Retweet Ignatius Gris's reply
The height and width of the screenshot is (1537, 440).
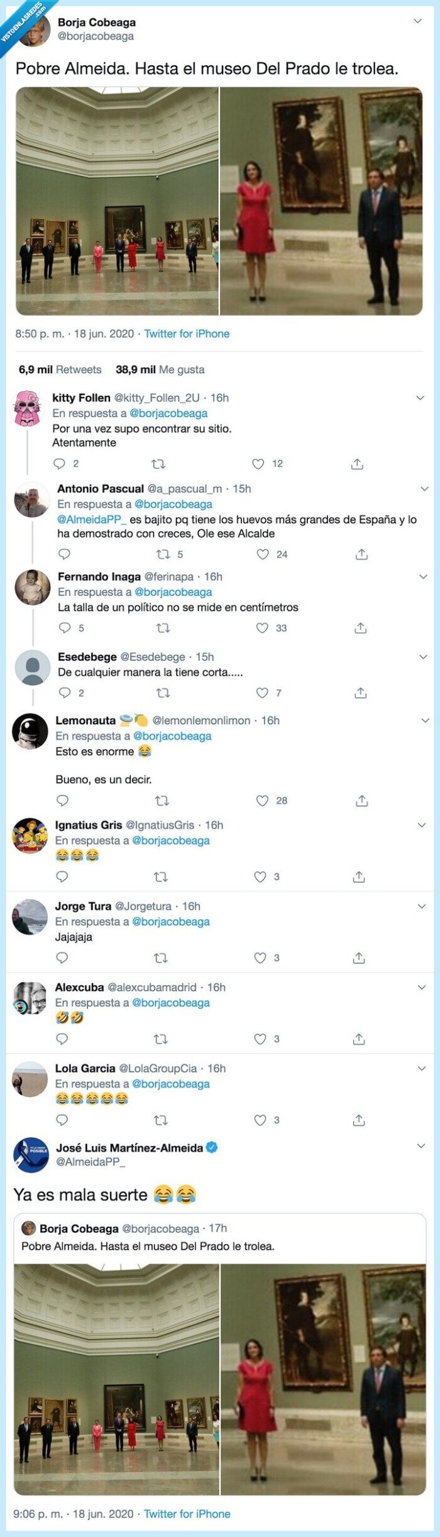(x=161, y=877)
